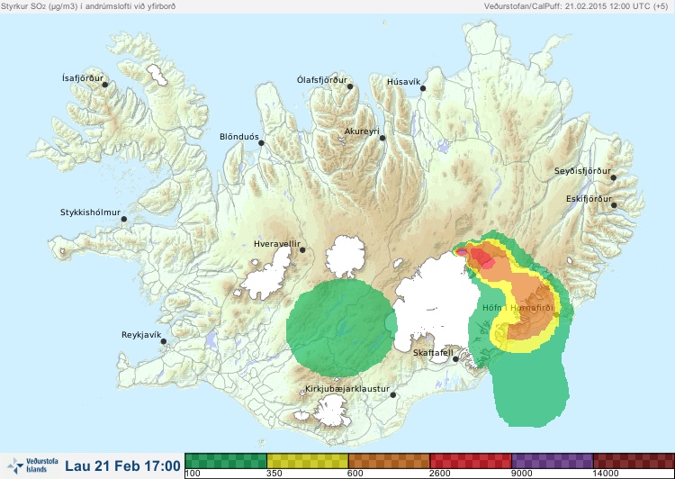Select the purple 9000 legend swatch

(553, 460)
